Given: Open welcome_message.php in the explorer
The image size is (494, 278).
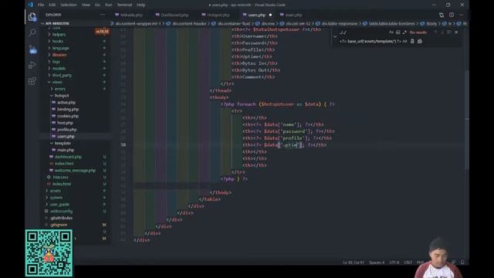Looking at the screenshot, I should (75, 170).
